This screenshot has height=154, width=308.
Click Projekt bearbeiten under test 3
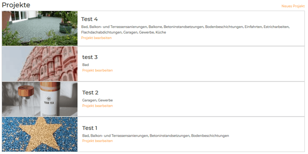(x=97, y=70)
